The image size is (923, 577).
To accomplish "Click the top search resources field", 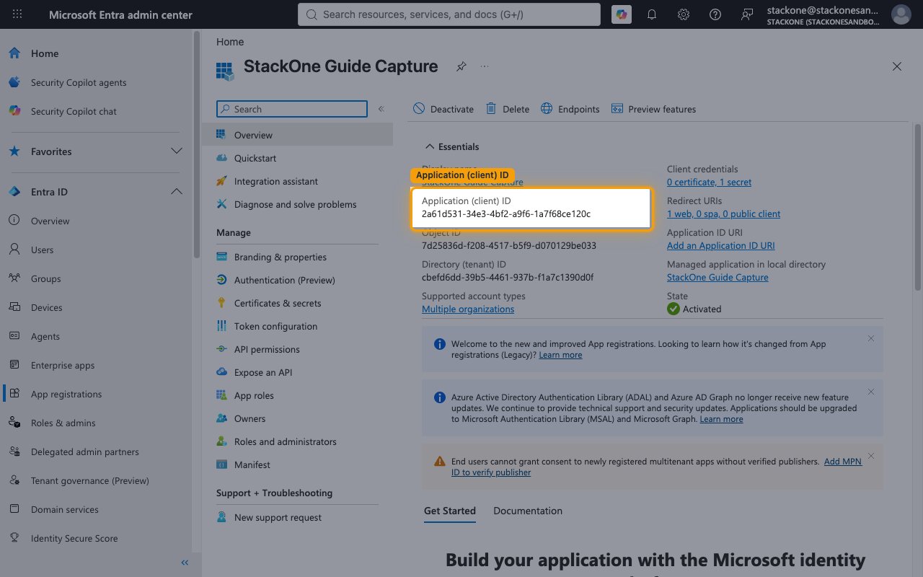I will coord(449,14).
